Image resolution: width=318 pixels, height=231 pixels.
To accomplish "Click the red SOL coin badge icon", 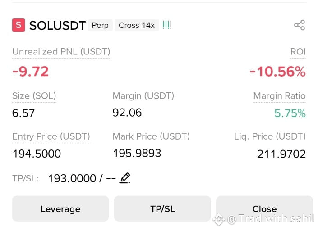I will tap(18, 25).
